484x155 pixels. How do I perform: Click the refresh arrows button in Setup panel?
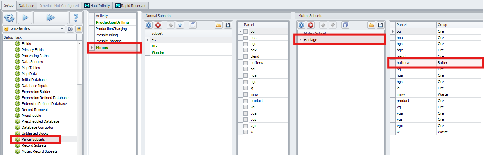[x=9, y=17]
